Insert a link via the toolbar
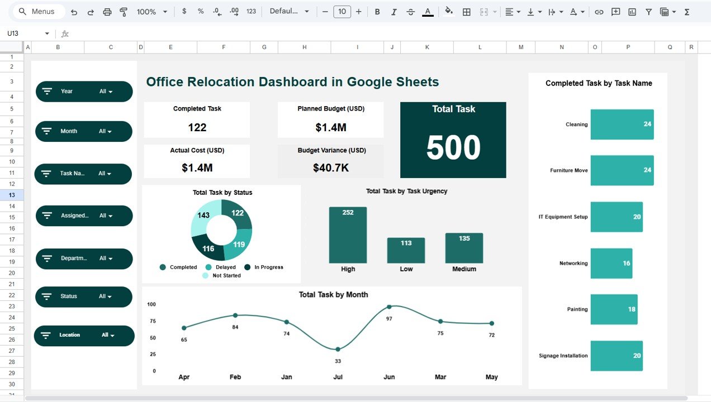Image resolution: width=711 pixels, height=402 pixels. coord(599,11)
